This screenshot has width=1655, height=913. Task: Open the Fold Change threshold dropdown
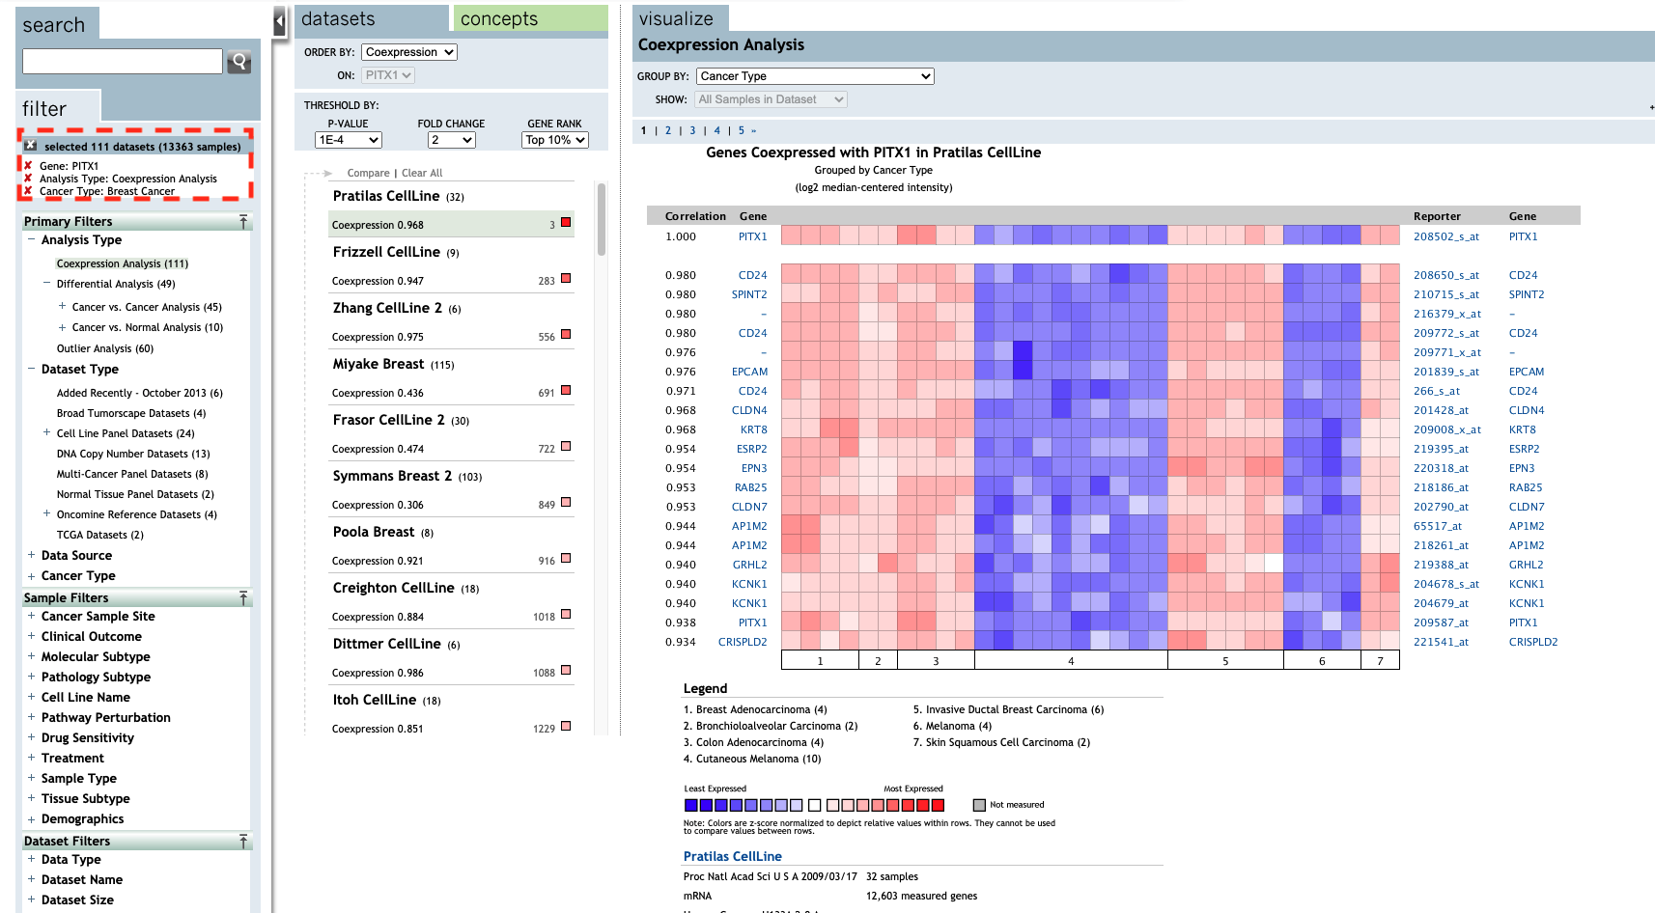click(452, 140)
